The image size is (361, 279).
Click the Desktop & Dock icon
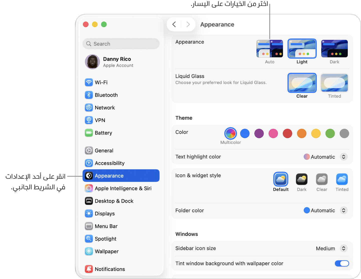pyautogui.click(x=89, y=201)
